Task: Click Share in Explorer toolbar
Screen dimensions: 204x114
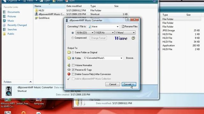Action: (57, 1)
